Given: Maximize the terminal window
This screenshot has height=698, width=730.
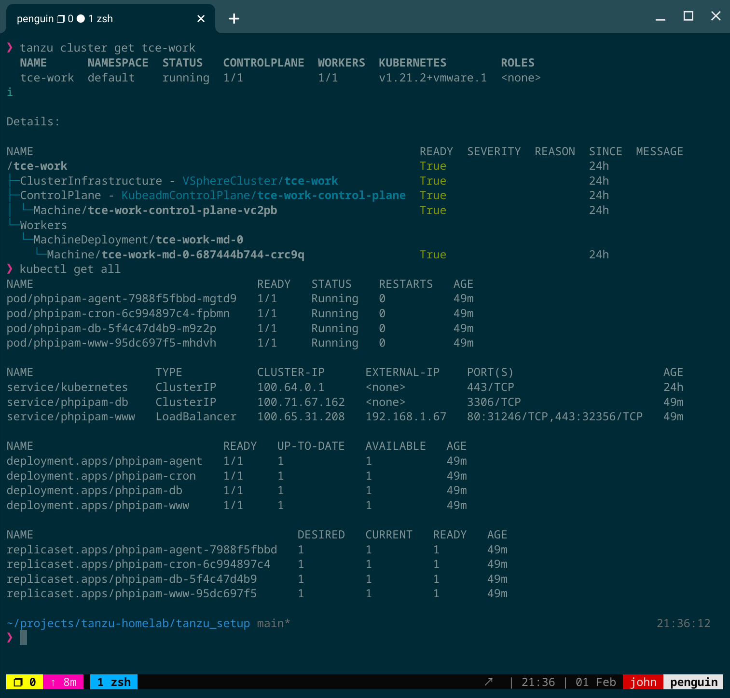Looking at the screenshot, I should 689,16.
